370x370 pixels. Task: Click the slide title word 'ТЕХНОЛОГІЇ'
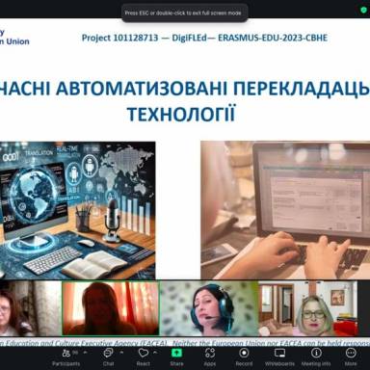[x=181, y=114]
